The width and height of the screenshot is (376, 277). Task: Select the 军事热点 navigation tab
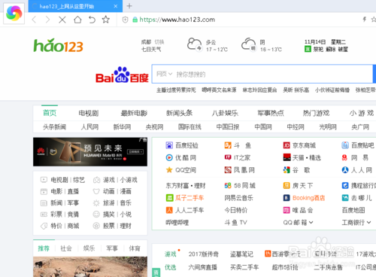(271, 113)
